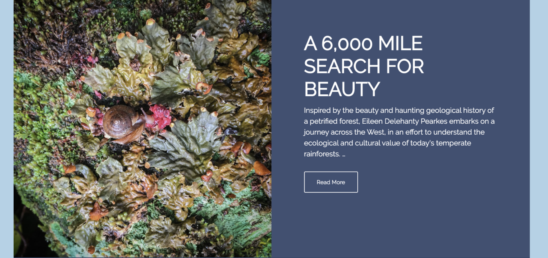Open the 'A 6,000 Mile Search for Beauty' headline

364,66
